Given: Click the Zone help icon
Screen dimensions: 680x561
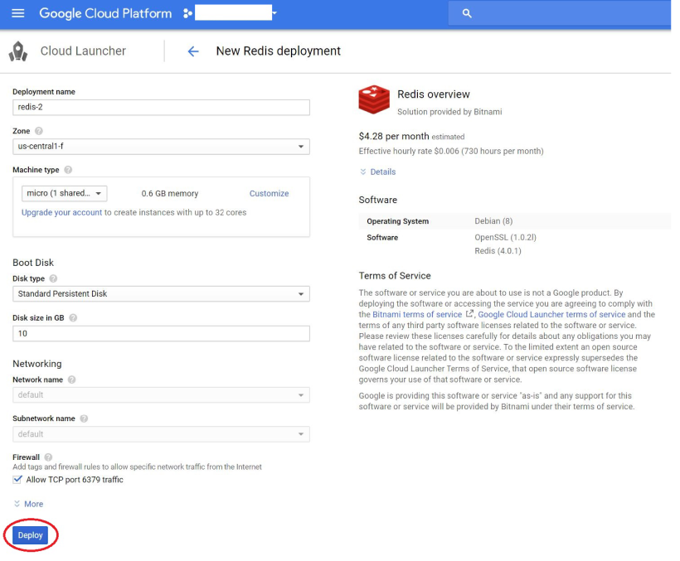Looking at the screenshot, I should pos(39,131).
